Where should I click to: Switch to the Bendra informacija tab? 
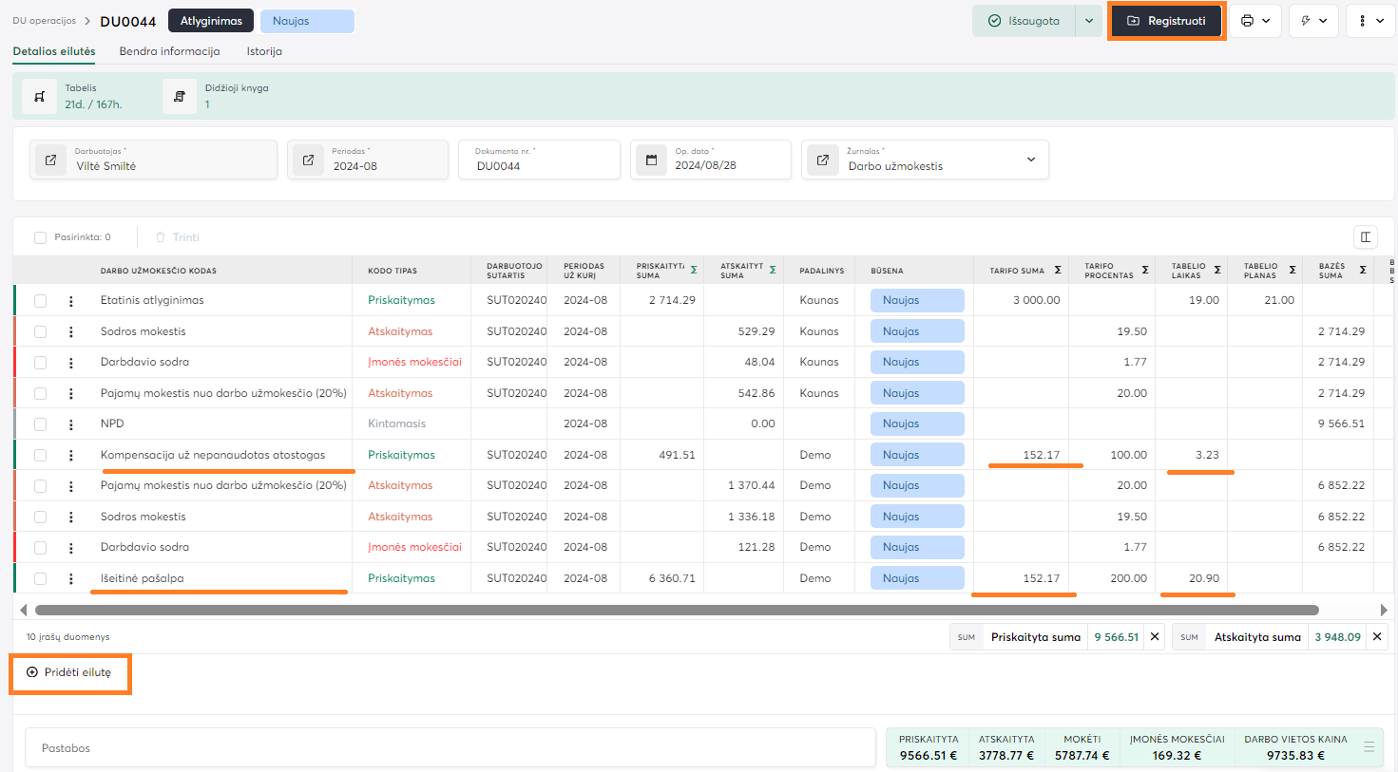[x=169, y=51]
